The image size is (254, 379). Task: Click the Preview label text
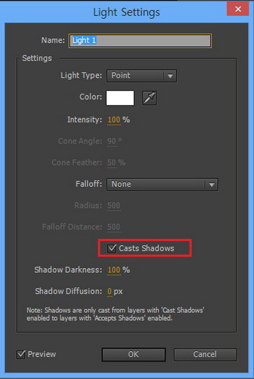click(42, 355)
